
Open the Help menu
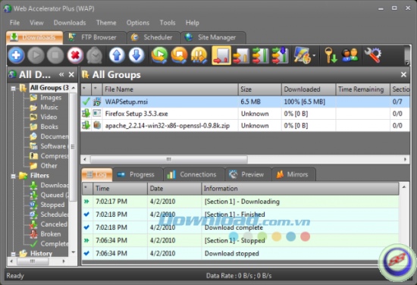pyautogui.click(x=193, y=23)
